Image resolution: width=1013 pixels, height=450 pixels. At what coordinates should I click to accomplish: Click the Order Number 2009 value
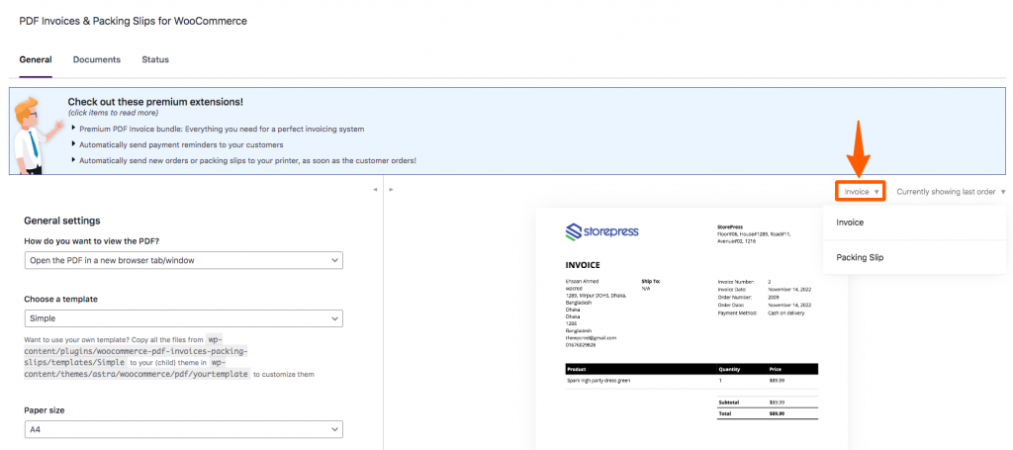[x=775, y=298]
